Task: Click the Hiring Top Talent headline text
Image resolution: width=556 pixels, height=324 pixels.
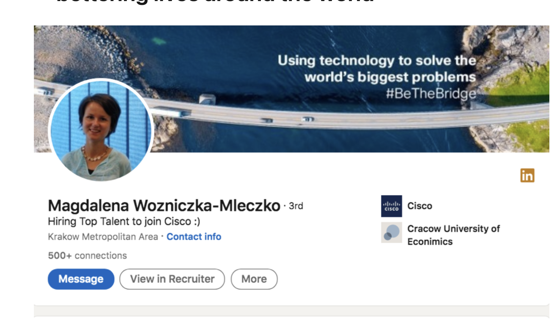Action: 124,222
